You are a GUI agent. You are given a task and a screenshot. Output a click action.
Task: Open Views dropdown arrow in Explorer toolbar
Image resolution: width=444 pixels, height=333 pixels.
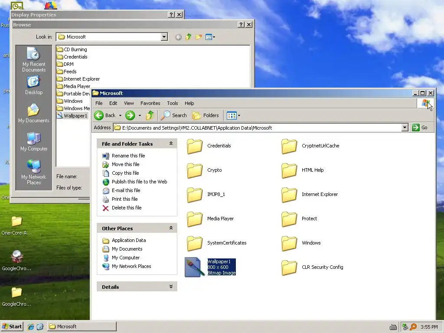[x=239, y=115]
